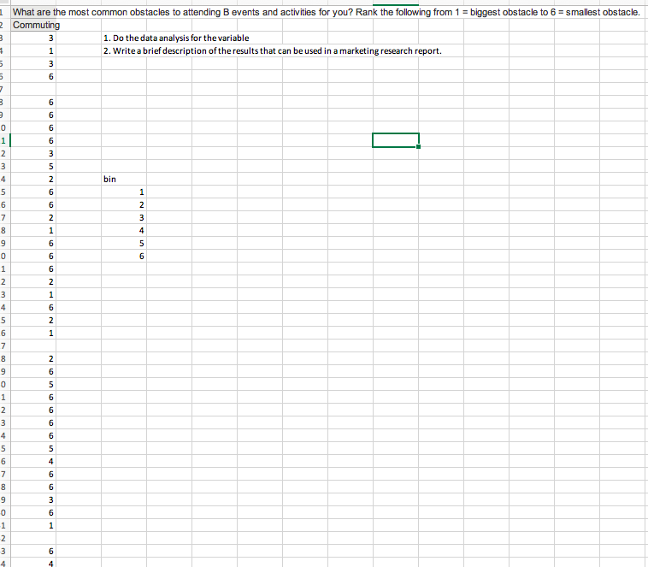Viewport: 648px width, 567px height.
Task: Click the 'bin' label cell
Action: (124, 179)
